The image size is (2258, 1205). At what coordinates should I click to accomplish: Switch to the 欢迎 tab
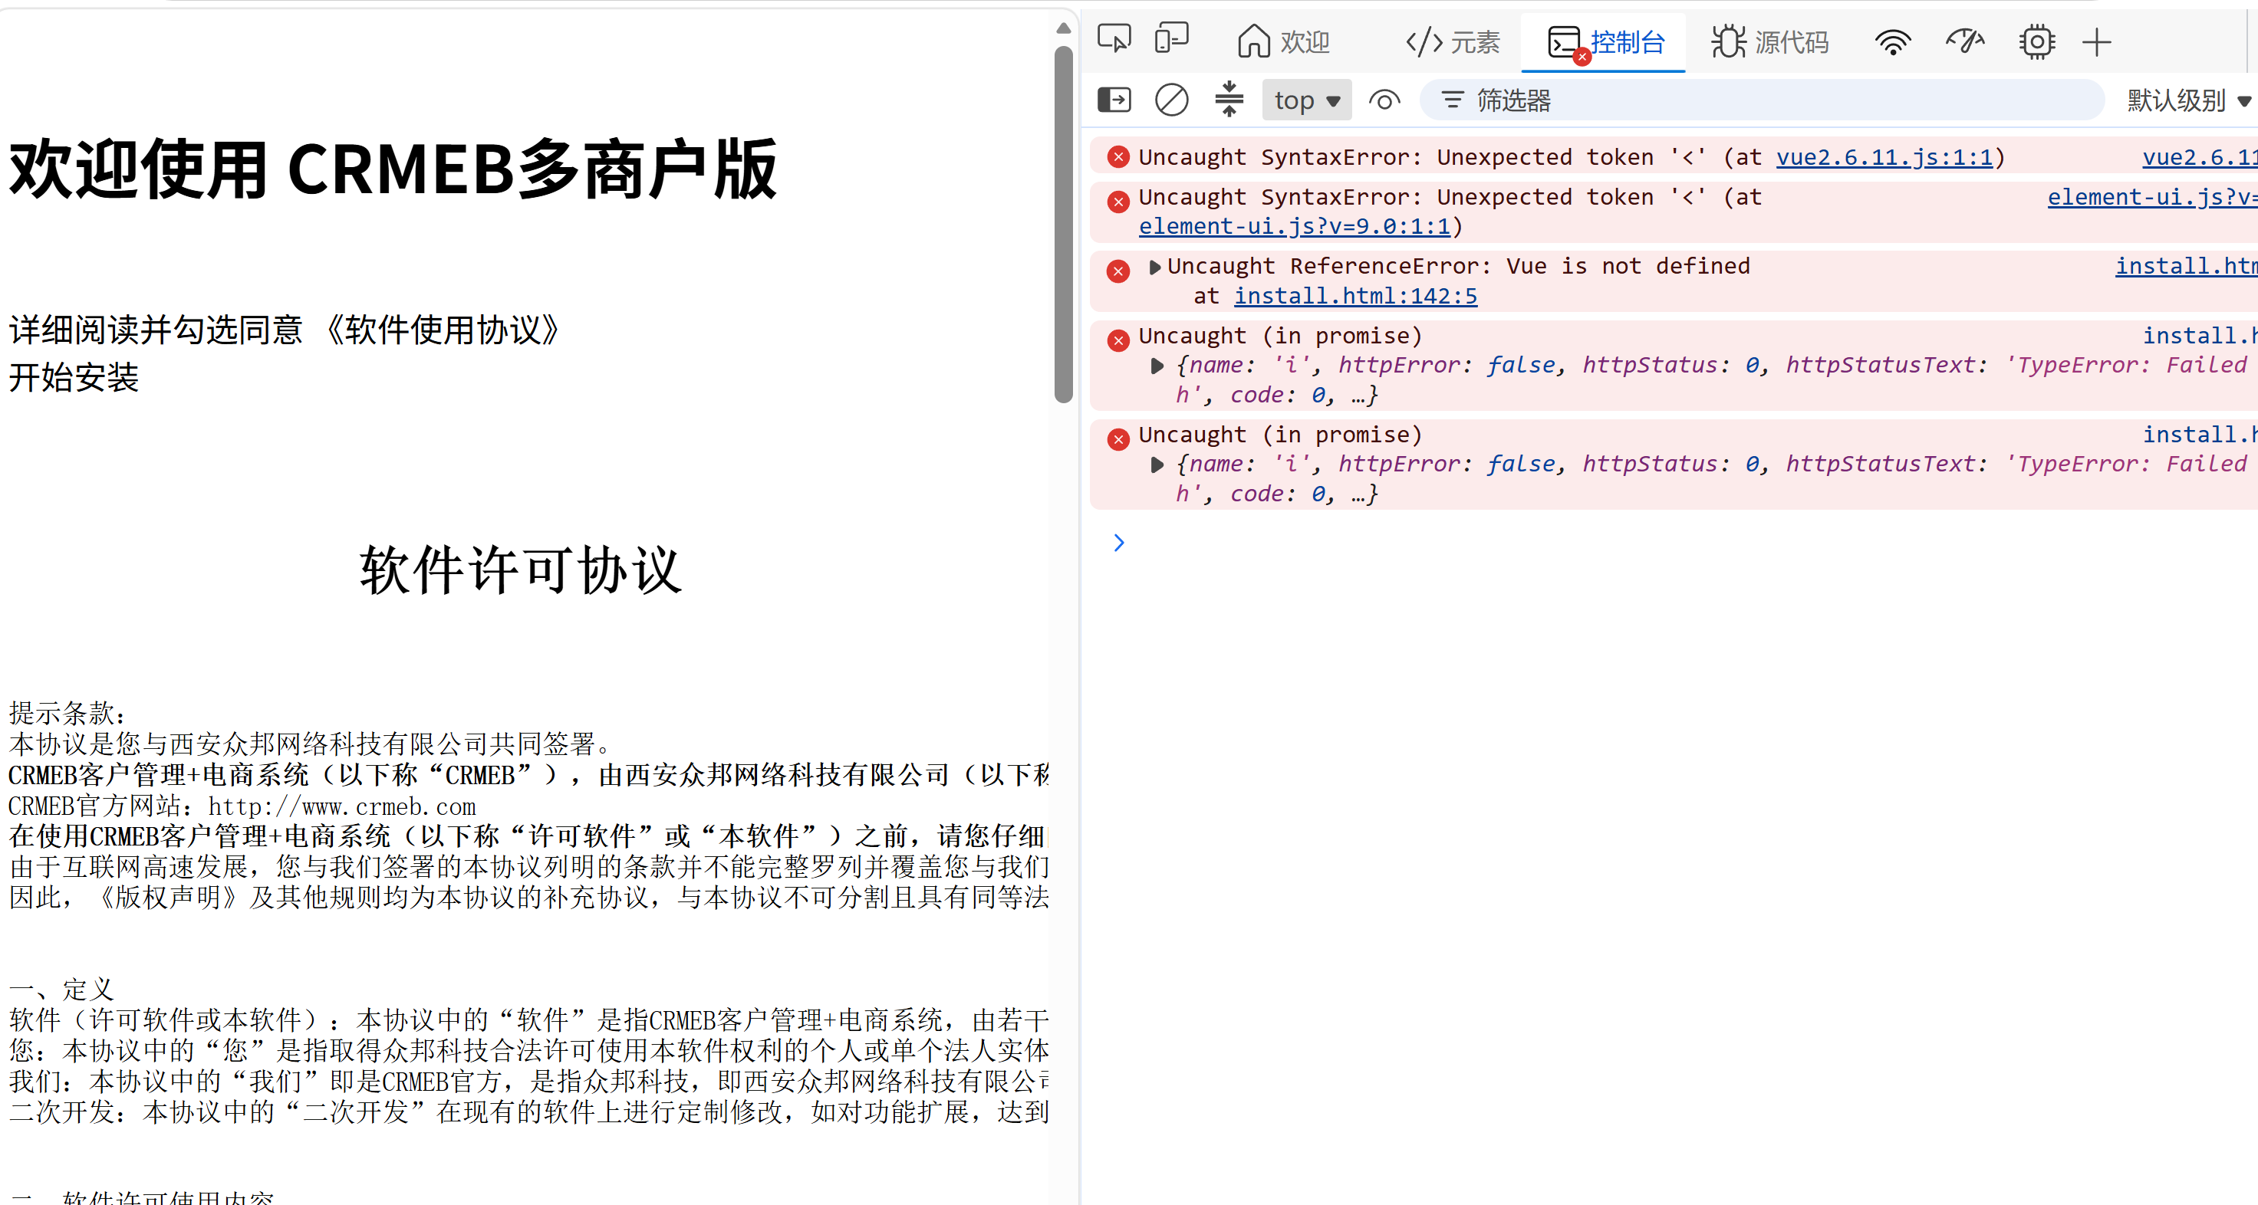1283,41
